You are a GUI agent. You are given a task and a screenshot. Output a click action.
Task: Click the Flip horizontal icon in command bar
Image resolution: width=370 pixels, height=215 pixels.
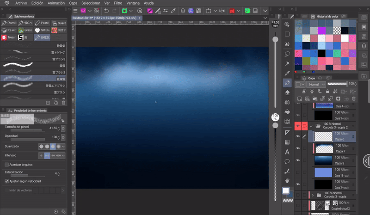(222, 11)
